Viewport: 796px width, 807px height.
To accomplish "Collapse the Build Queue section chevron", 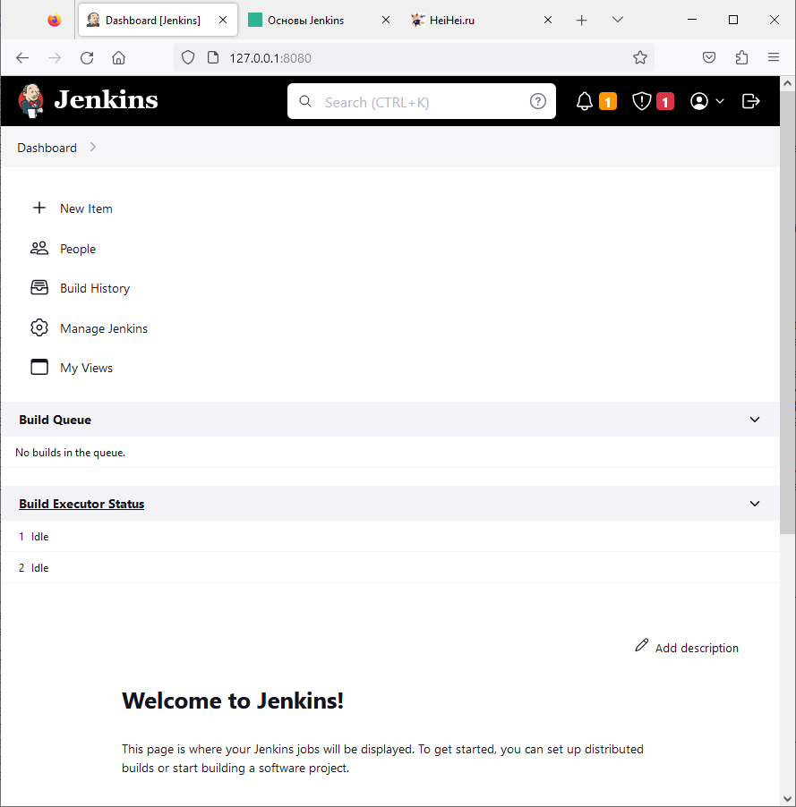I will pos(755,420).
